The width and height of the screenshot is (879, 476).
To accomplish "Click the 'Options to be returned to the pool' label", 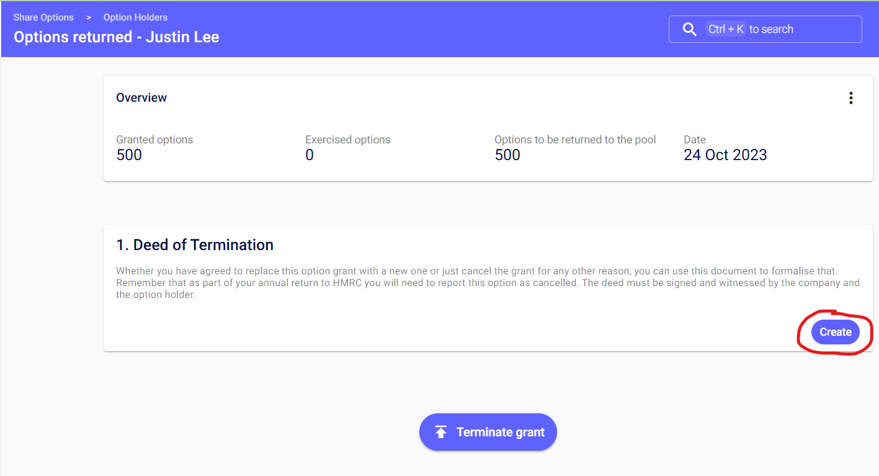I will pos(574,140).
